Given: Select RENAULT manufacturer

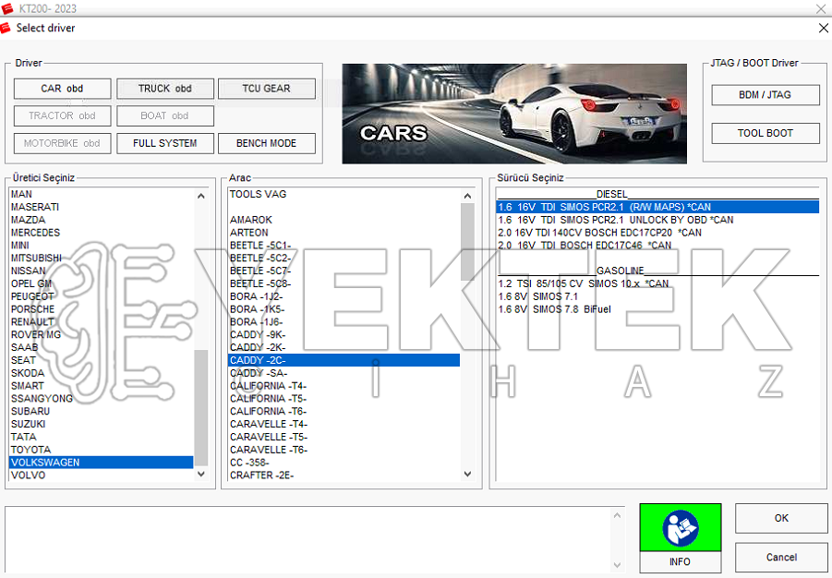Looking at the screenshot, I should pos(101,321).
